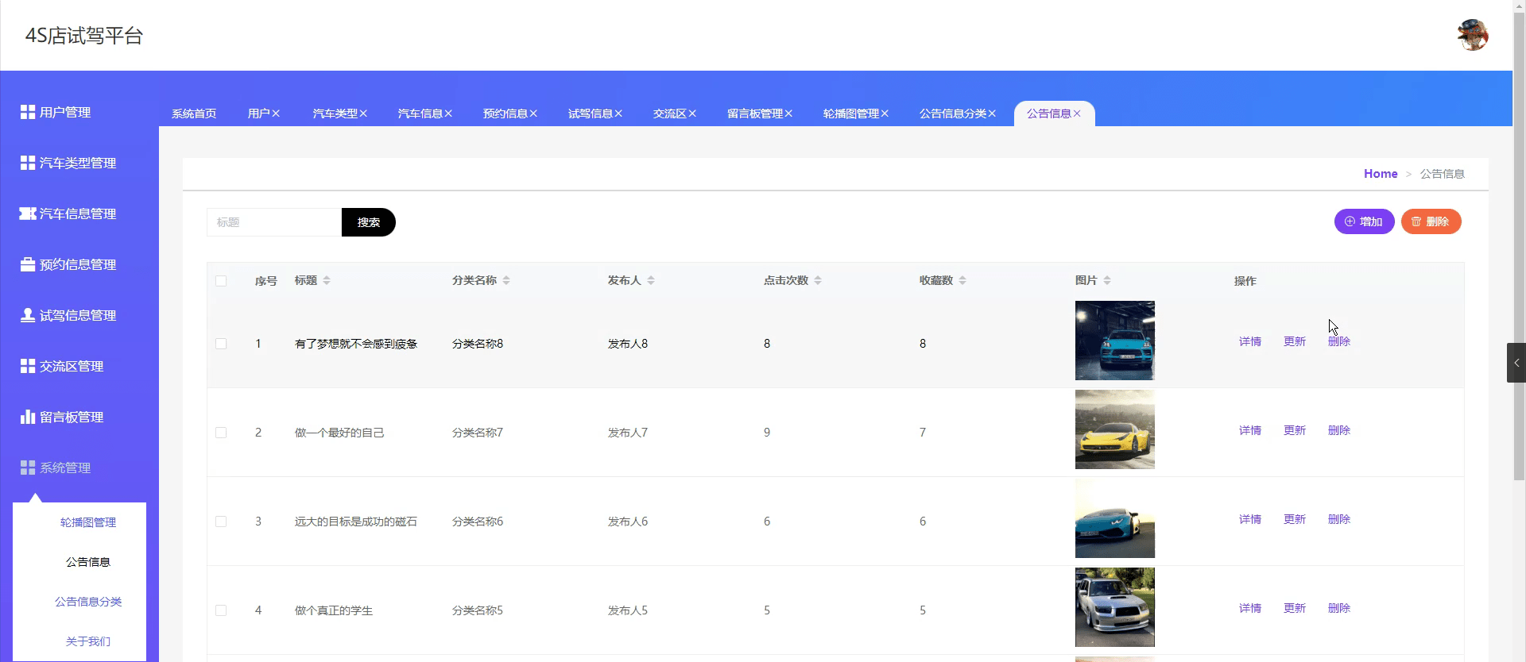Open yellow Ferrari thumbnail in row 2
1526x662 pixels.
click(x=1115, y=429)
